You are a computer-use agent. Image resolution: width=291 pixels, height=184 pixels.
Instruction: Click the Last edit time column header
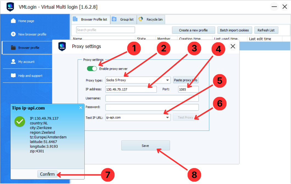[260, 39]
